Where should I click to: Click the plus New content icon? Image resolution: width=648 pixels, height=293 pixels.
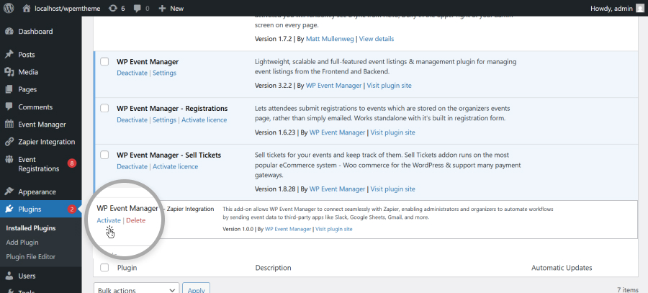[163, 9]
